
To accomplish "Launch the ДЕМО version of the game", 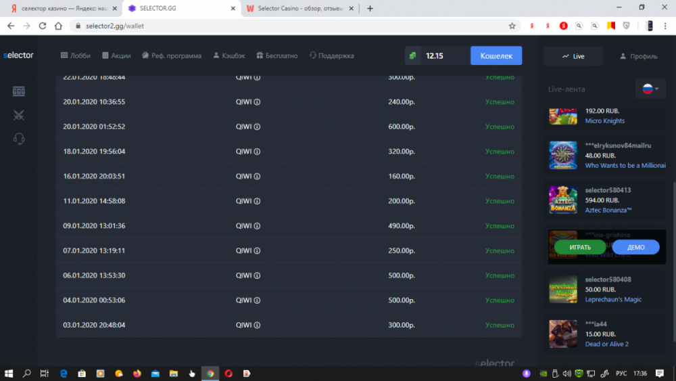I will tap(635, 247).
